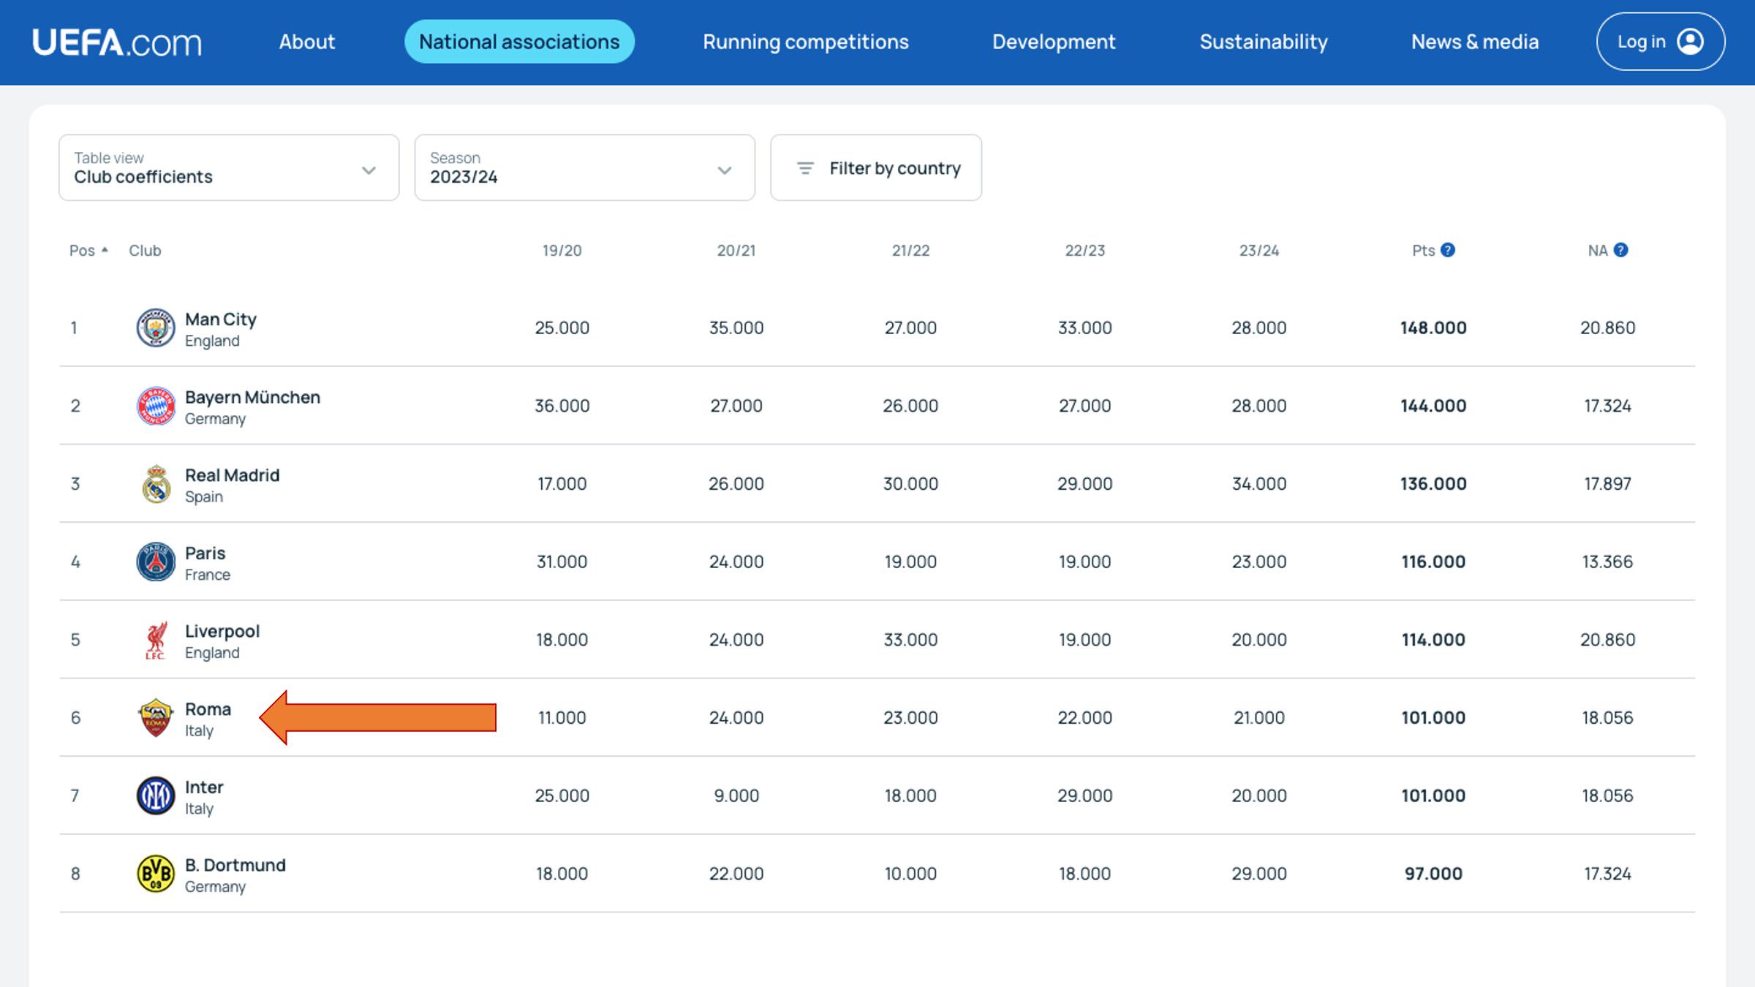Open the UEFA.com home logo
1755x987 pixels.
point(117,42)
